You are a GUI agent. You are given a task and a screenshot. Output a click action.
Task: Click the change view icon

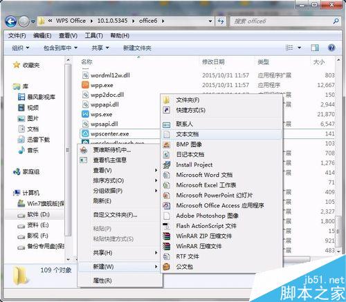point(289,48)
